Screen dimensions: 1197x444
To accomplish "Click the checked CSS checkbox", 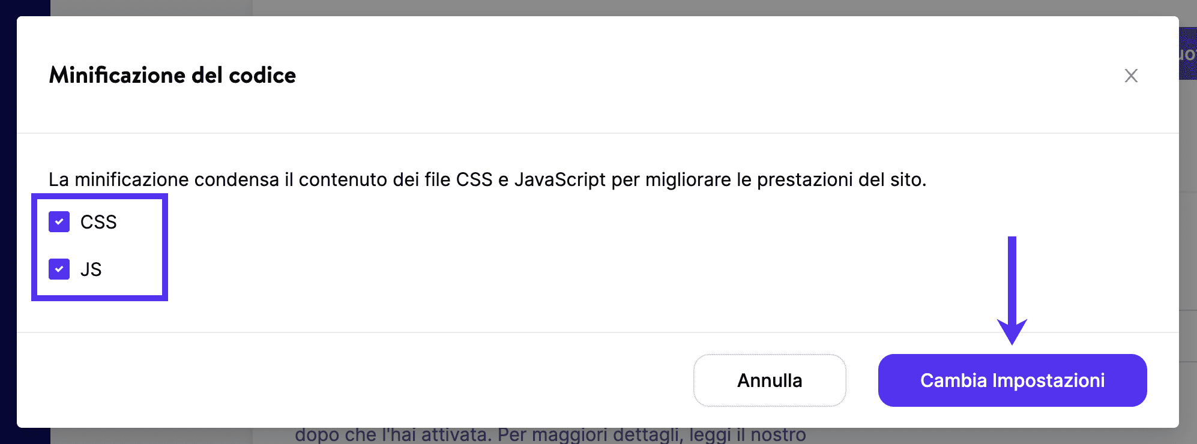I will click(x=59, y=221).
